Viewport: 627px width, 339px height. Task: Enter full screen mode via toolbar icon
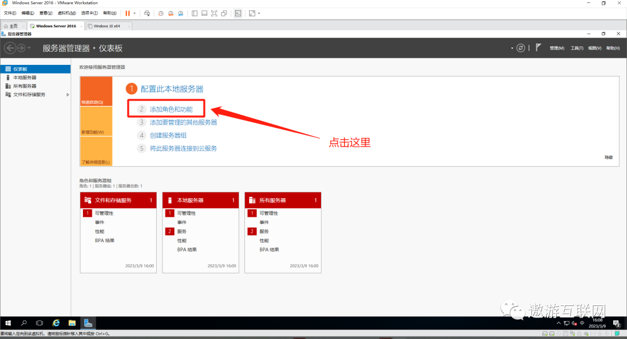pyautogui.click(x=214, y=13)
